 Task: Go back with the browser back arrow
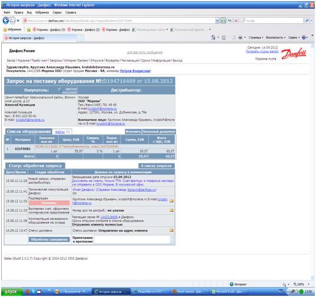pyautogui.click(x=6, y=21)
